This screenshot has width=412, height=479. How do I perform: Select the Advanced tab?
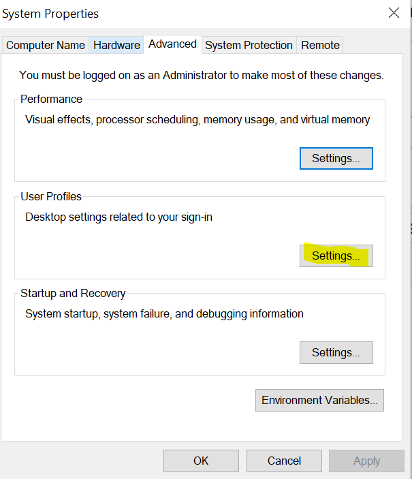(172, 44)
